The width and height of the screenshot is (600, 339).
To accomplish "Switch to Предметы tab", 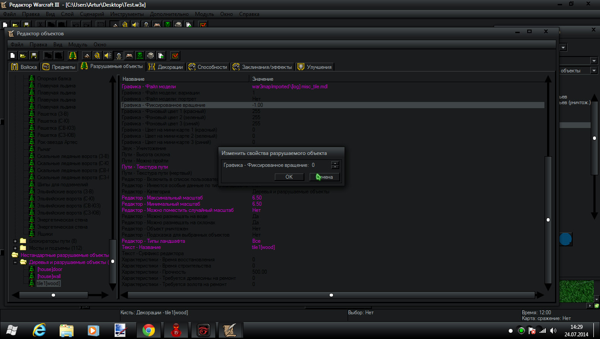I will pyautogui.click(x=59, y=67).
